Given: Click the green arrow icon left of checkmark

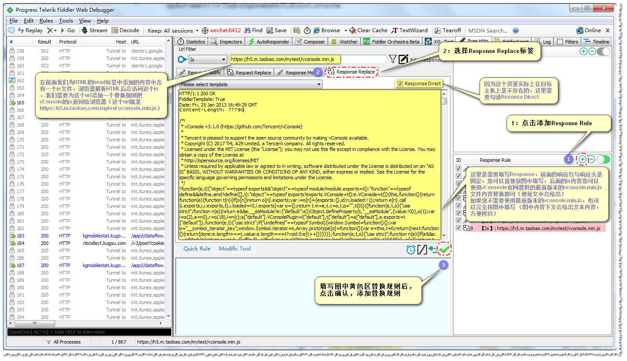Looking at the screenshot, I should (433, 249).
